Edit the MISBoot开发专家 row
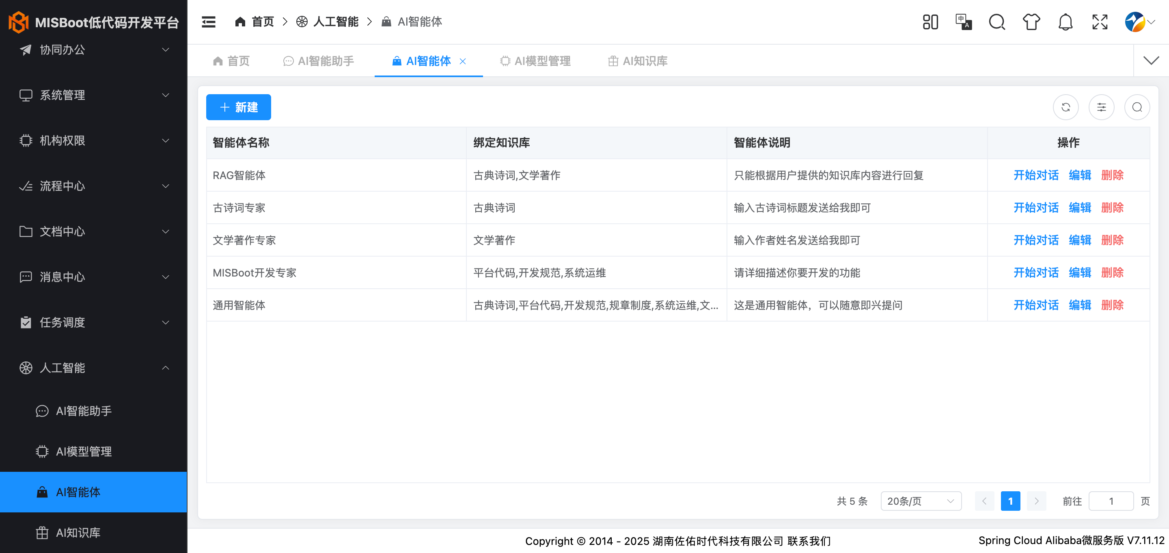Viewport: 1169px width, 553px height. click(1080, 272)
